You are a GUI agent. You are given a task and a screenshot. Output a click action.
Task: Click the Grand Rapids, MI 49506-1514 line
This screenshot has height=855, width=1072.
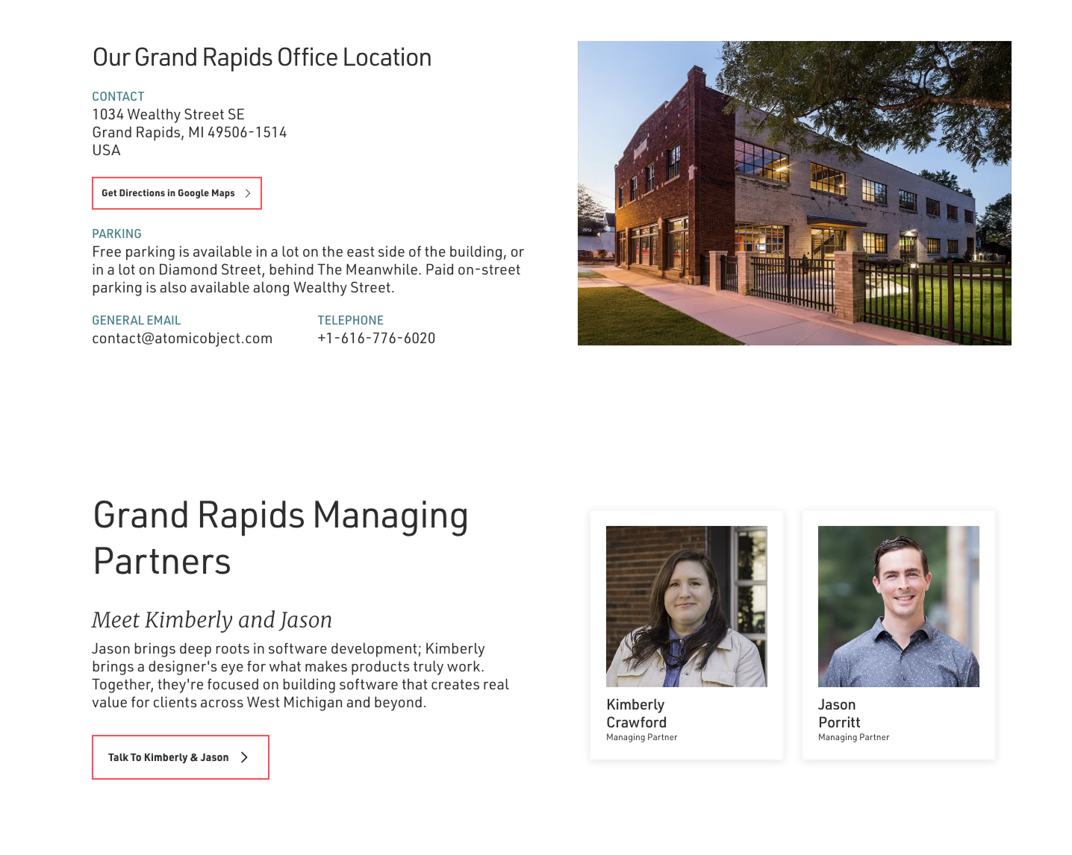click(190, 132)
